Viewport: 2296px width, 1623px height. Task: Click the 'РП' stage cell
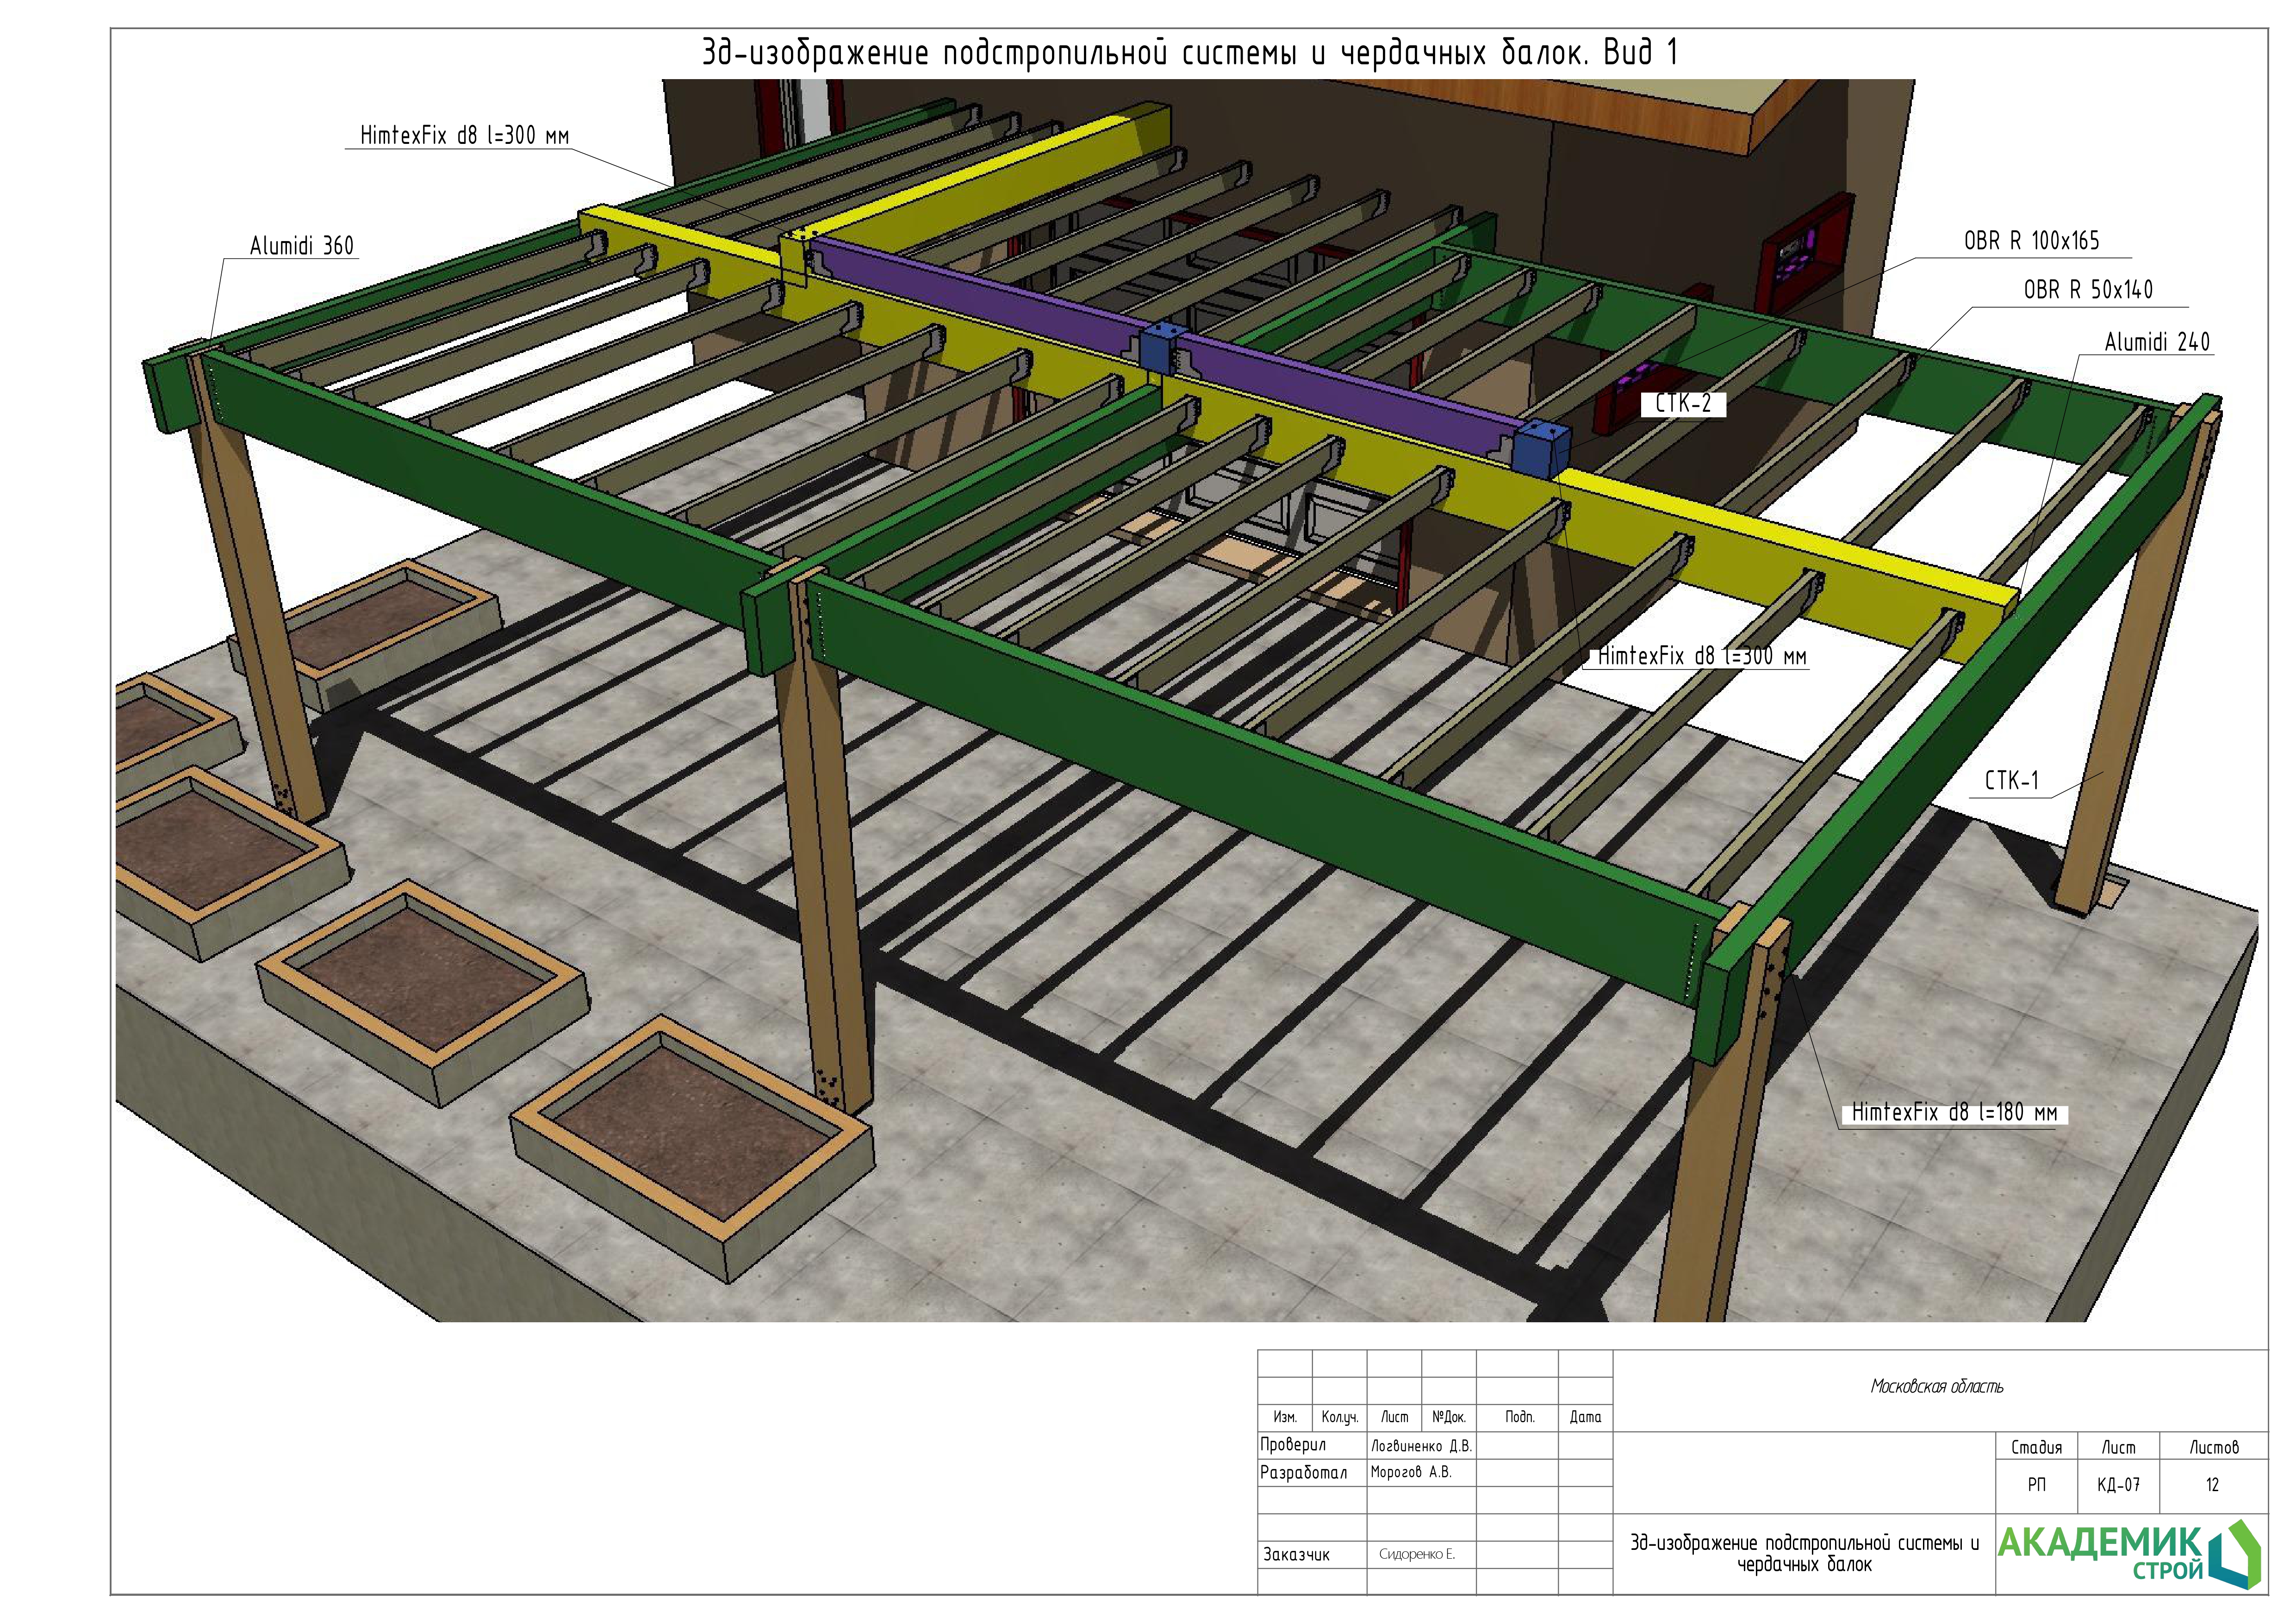coord(2036,1485)
